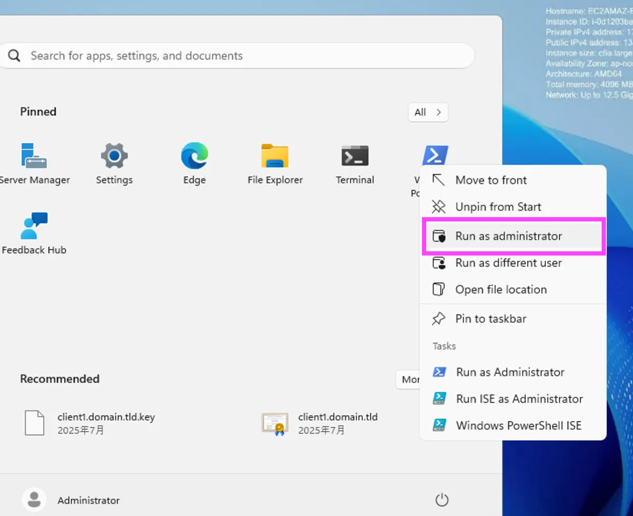Image resolution: width=633 pixels, height=516 pixels.
Task: Click the search apps and settings field
Action: [x=237, y=56]
